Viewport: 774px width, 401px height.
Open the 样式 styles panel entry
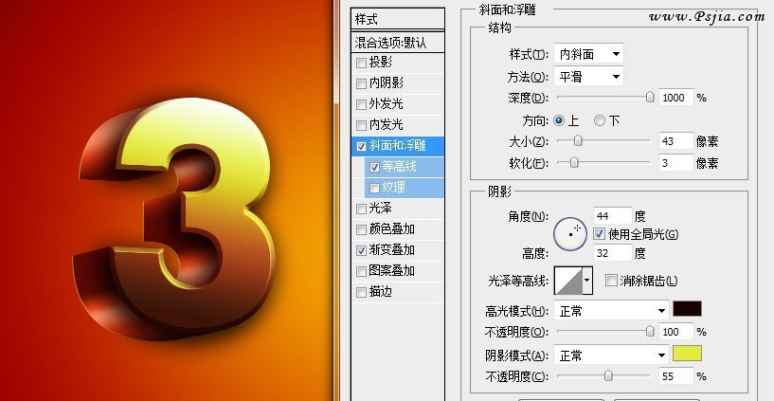pos(397,19)
